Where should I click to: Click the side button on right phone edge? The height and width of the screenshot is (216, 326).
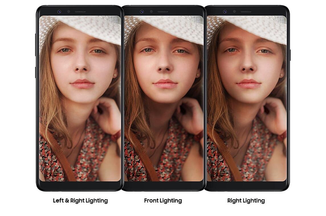[290, 55]
